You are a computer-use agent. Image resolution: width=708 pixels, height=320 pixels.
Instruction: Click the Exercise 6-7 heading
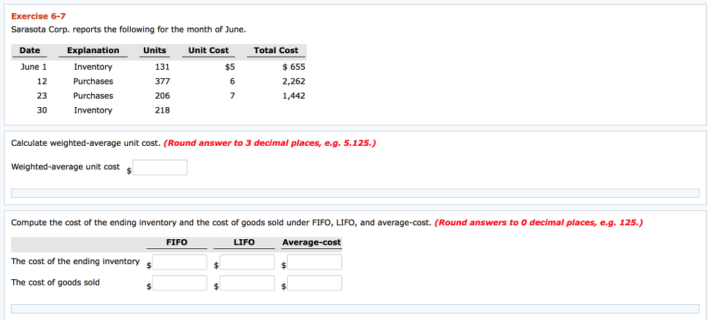pyautogui.click(x=39, y=16)
